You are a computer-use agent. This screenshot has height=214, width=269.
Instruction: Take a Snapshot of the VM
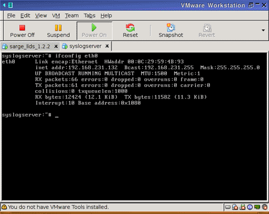(171, 31)
